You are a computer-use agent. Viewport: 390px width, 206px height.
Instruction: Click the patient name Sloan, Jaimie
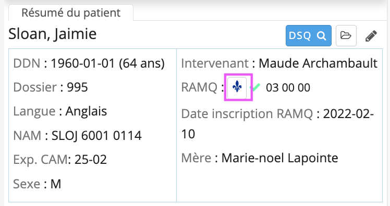(x=53, y=34)
